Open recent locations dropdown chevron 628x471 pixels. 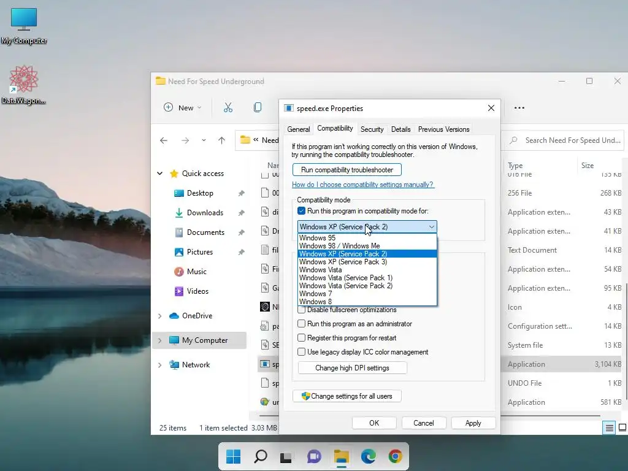[204, 140]
